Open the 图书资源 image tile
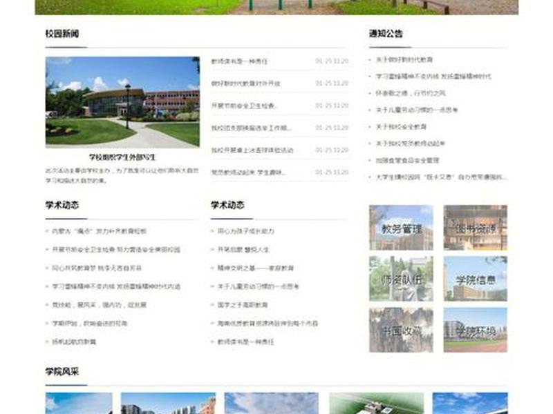553x414 pixels. [475, 228]
